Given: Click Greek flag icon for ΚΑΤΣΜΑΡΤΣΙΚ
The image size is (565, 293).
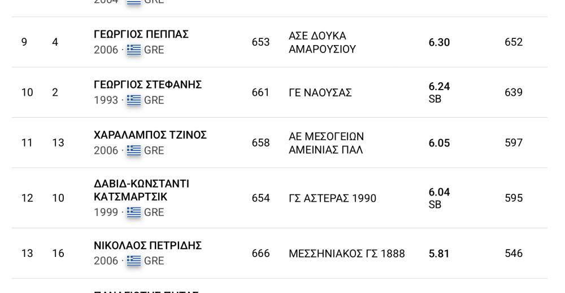Looking at the screenshot, I should 134,212.
